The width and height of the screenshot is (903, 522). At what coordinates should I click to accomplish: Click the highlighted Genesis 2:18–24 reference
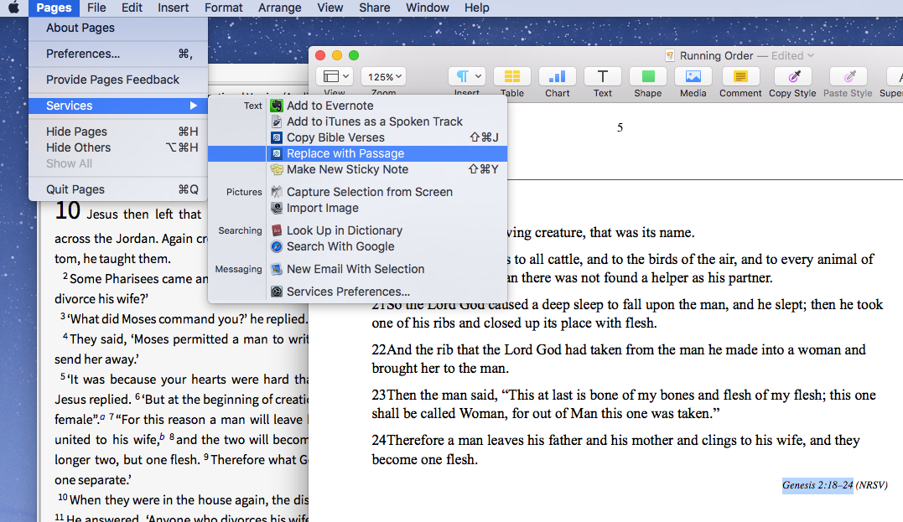click(817, 485)
